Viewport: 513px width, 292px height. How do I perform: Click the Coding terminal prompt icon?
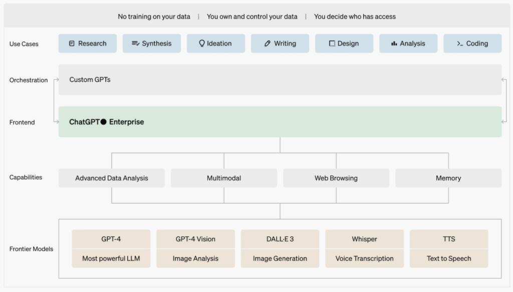pos(460,43)
